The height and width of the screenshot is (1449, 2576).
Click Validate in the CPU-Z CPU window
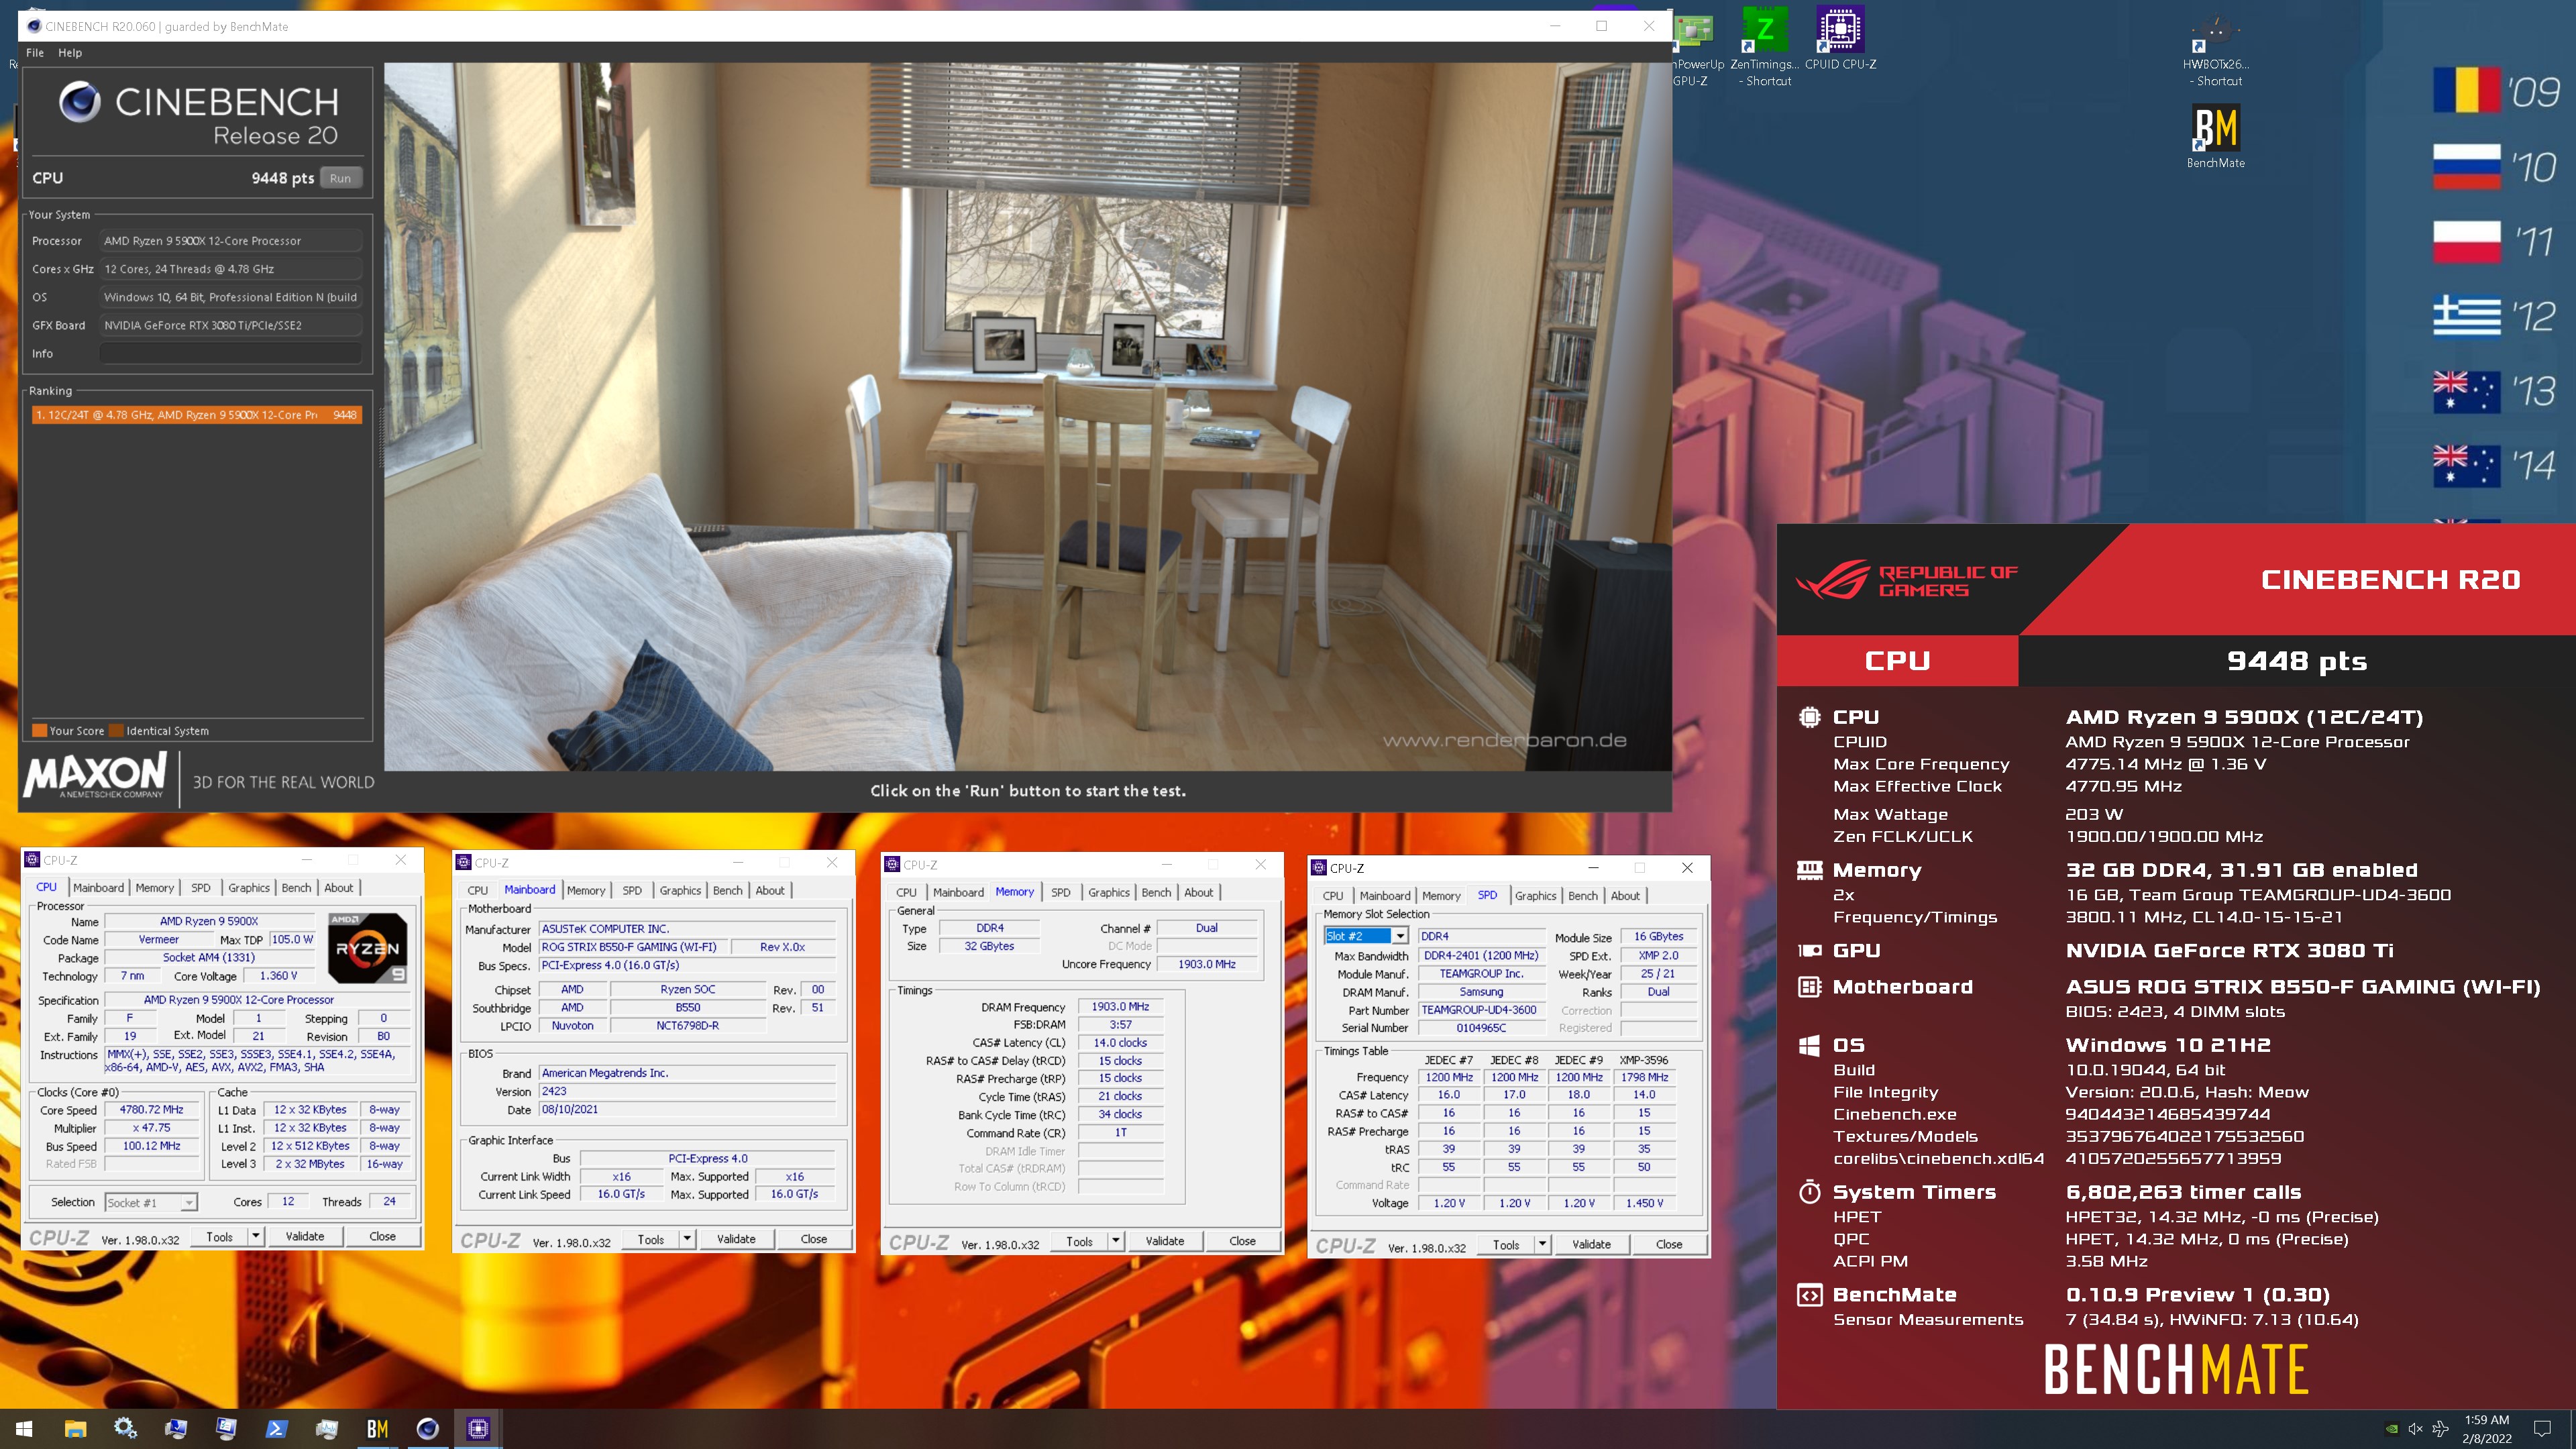tap(305, 1236)
